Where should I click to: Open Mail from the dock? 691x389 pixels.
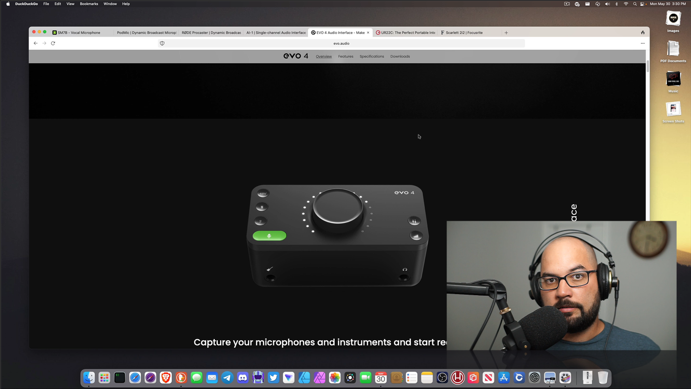[x=212, y=378]
